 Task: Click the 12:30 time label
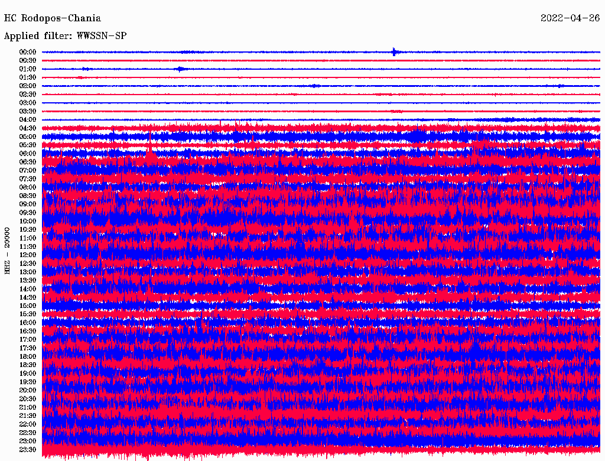(28, 264)
